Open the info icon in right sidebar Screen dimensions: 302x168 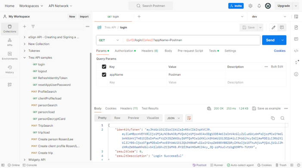pyautogui.click(x=296, y=74)
